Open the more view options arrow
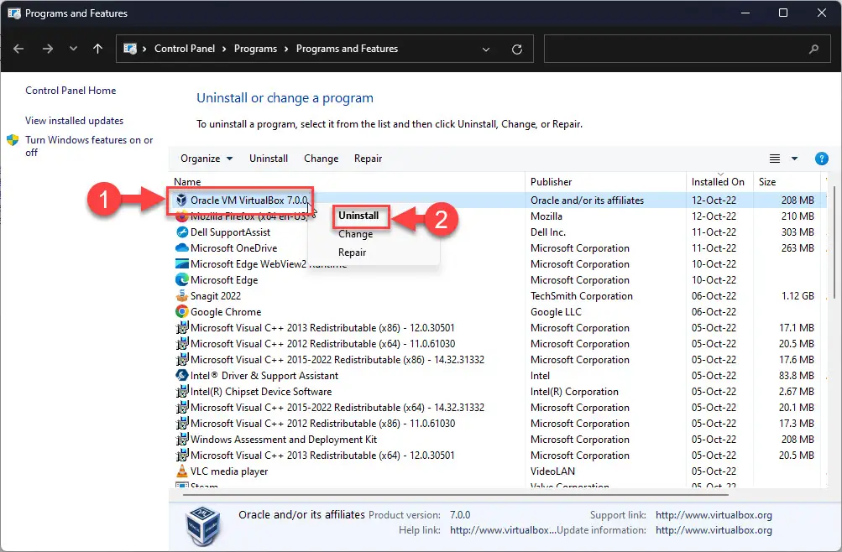The width and height of the screenshot is (842, 552). tap(794, 159)
